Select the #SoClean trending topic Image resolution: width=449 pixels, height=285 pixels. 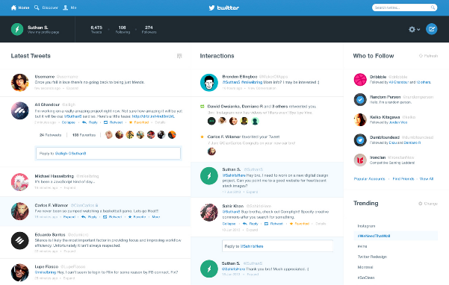pos(366,278)
